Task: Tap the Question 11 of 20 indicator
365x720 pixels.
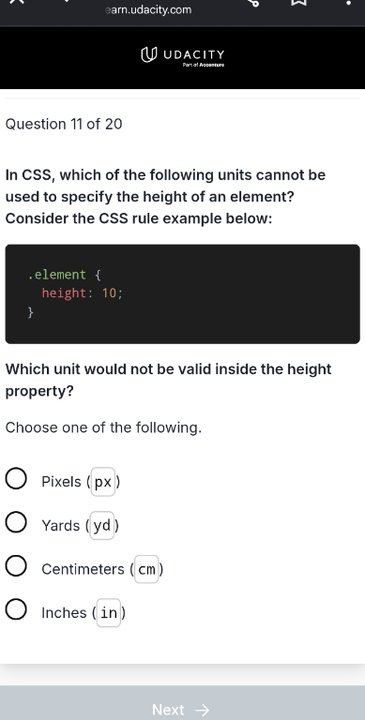Action: click(x=64, y=124)
